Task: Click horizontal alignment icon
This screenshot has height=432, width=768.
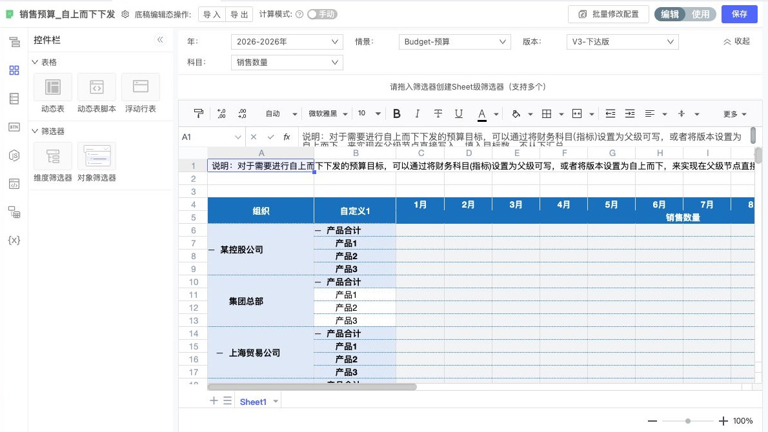Action: click(649, 113)
